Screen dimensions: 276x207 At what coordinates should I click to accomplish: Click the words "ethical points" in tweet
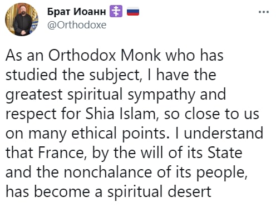pos(118,133)
